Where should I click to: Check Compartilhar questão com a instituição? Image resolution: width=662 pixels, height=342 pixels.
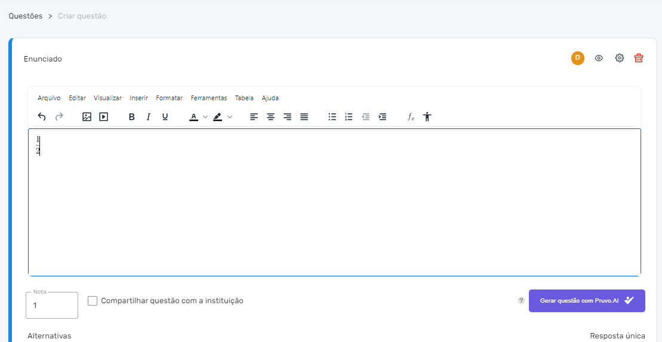(x=93, y=301)
